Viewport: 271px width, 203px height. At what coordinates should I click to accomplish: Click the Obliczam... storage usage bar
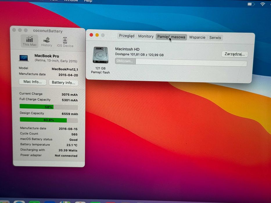[x=181, y=62]
